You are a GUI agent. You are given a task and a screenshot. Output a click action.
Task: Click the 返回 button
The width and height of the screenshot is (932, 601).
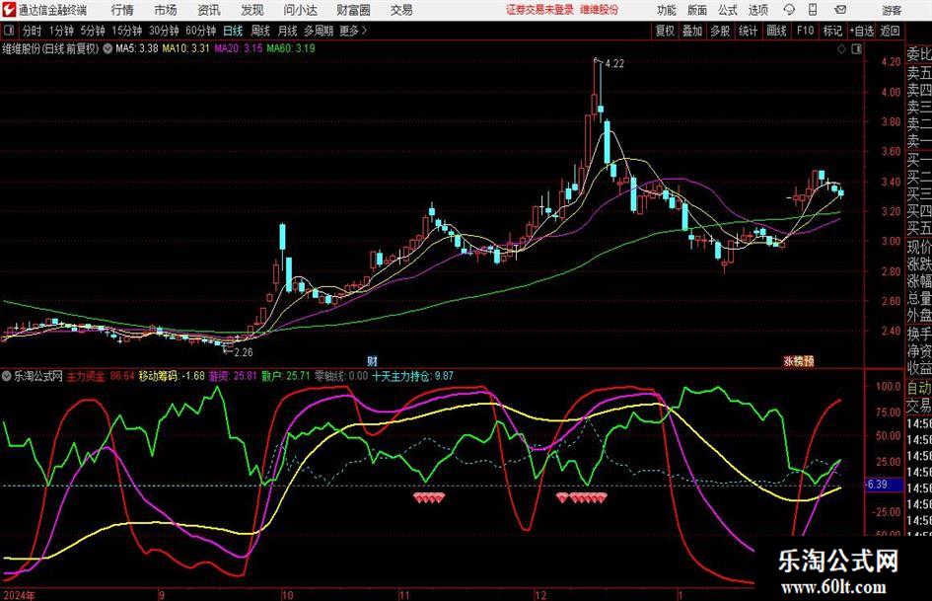tap(890, 31)
